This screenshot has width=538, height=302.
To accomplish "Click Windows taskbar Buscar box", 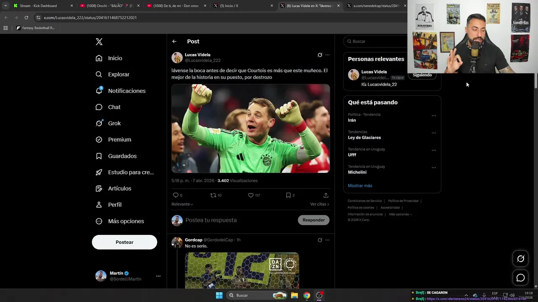I will click(258, 295).
